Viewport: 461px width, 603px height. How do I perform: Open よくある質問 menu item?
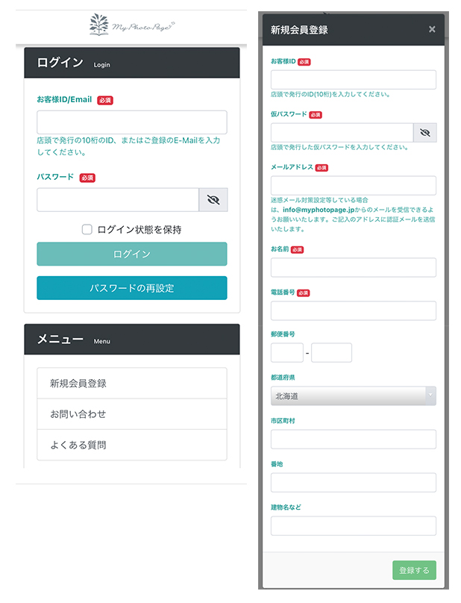click(x=132, y=445)
